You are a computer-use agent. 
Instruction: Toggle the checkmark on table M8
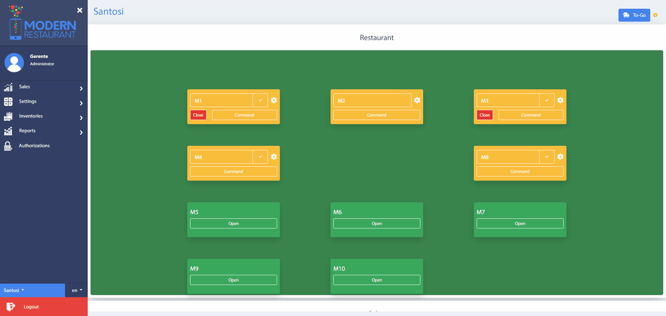pyautogui.click(x=547, y=157)
